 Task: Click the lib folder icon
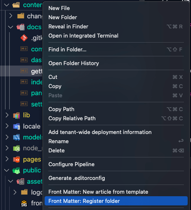(x=17, y=115)
